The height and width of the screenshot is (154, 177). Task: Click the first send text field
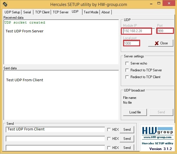coord(55,130)
